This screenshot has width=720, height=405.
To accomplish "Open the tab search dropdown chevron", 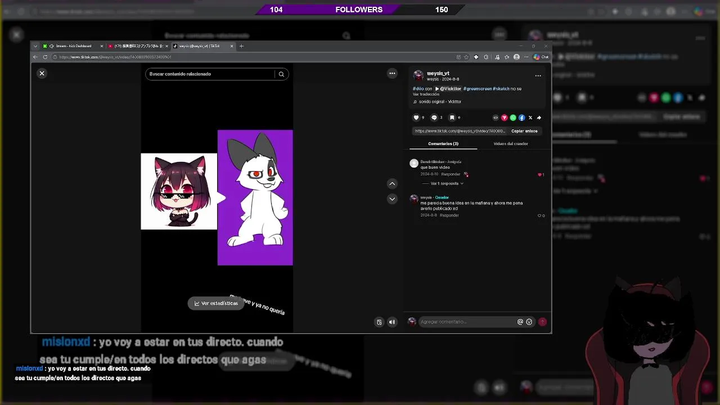I will (x=35, y=46).
